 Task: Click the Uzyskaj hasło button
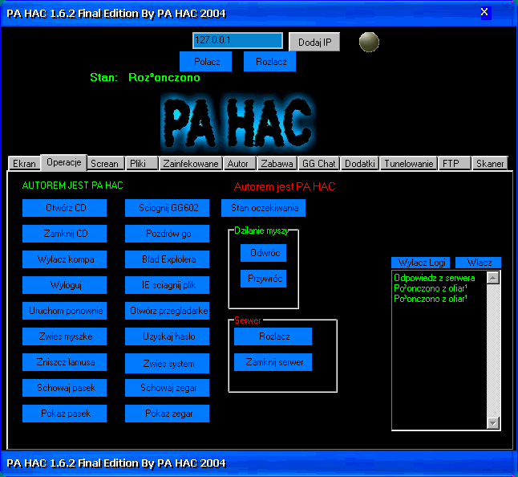167,336
